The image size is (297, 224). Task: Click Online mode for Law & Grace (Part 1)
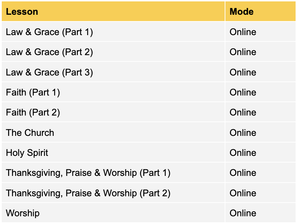[x=243, y=32]
